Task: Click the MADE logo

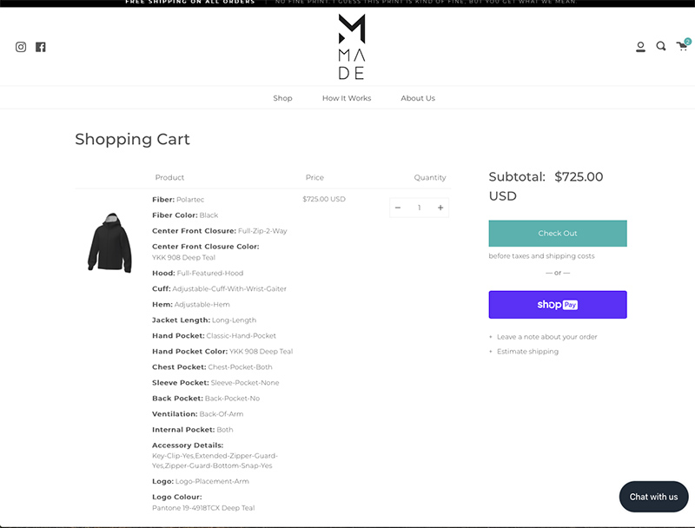Action: pos(352,47)
